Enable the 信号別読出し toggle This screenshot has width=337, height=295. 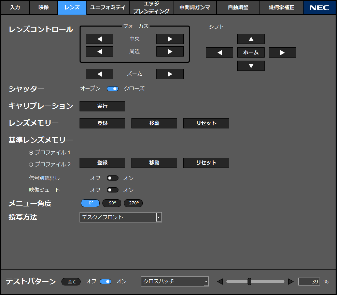[x=112, y=178]
